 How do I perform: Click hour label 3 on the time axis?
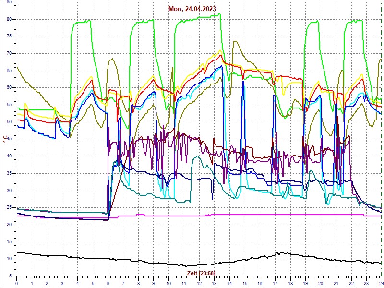point(62,283)
